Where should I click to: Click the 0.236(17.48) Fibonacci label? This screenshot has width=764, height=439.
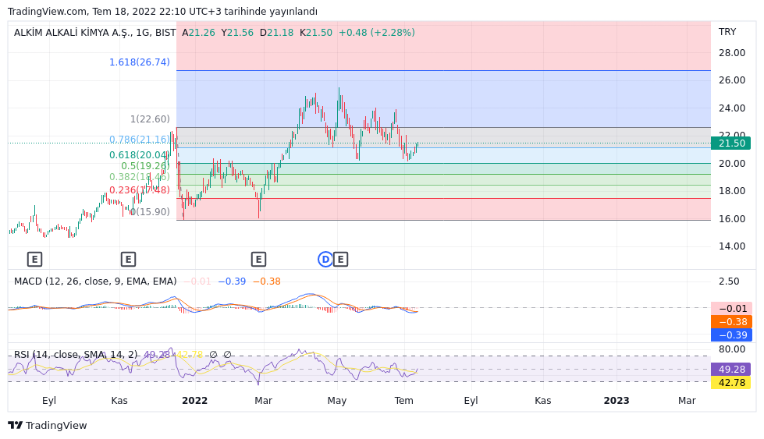(140, 189)
